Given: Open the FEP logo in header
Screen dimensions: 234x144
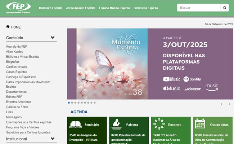Looking at the screenshot, I should coord(18,8).
